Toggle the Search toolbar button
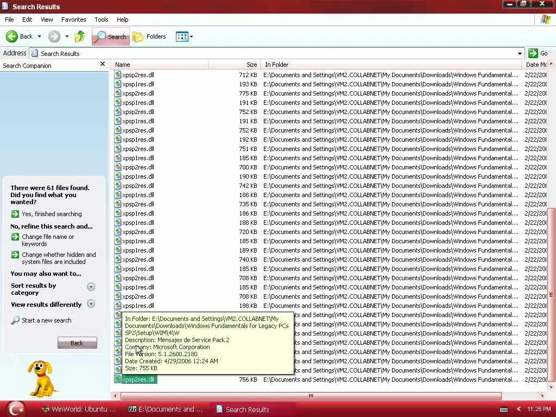Image resolution: width=556 pixels, height=417 pixels. click(111, 36)
